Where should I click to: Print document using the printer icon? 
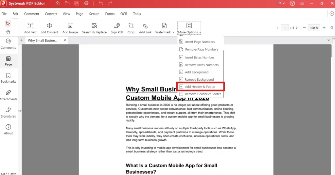click(86, 3)
